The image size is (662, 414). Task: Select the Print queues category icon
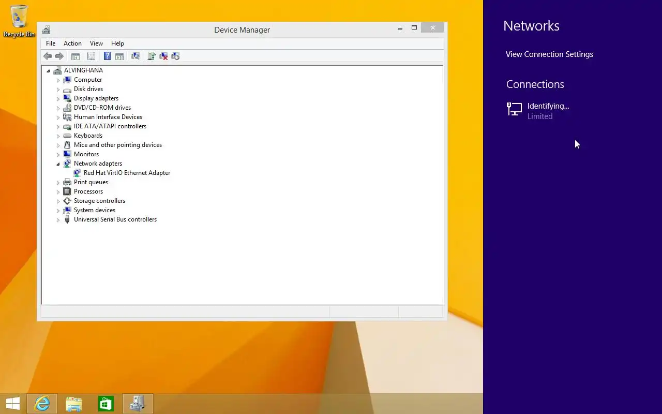(x=67, y=182)
